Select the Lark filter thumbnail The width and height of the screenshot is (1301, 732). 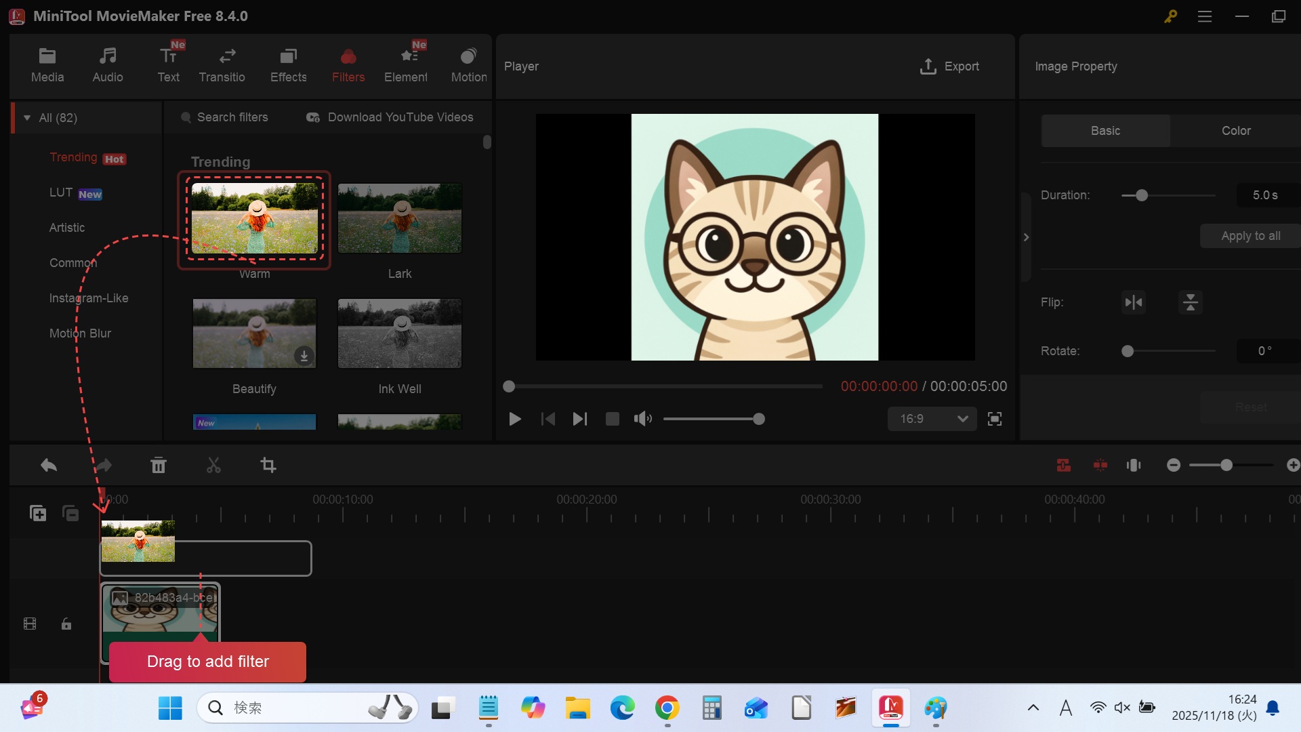coord(400,218)
